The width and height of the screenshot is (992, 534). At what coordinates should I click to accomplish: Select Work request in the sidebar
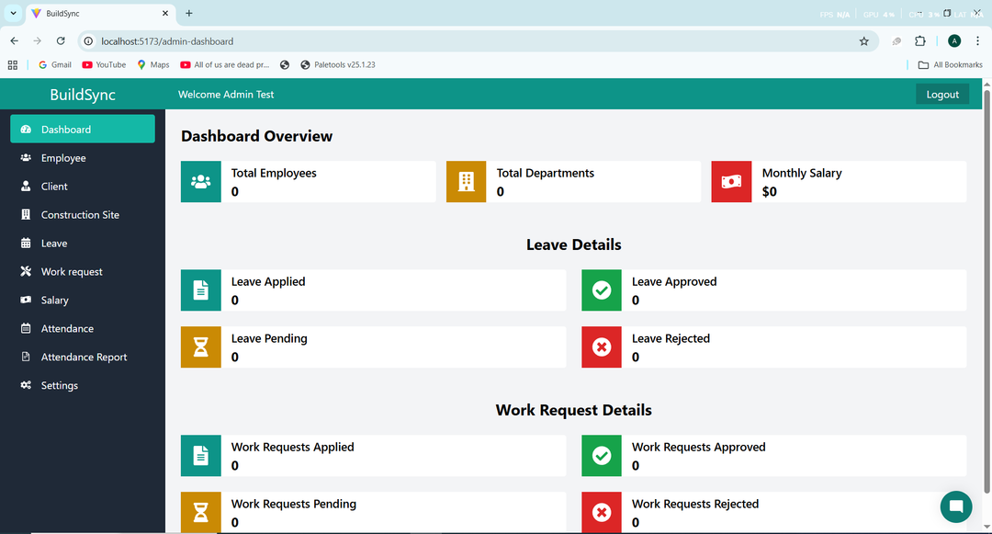83,271
